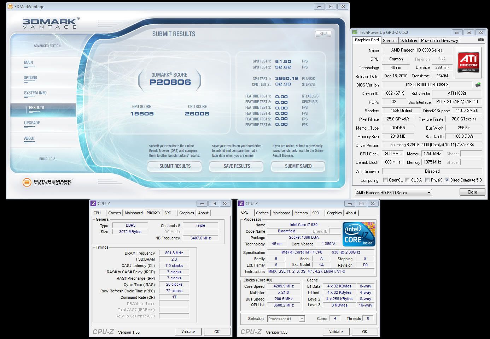The height and width of the screenshot is (339, 490).
Task: Open the PowerColor Giveaway tab
Action: [439, 41]
